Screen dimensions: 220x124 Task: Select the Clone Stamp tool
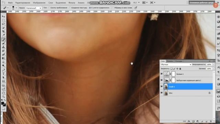3,47
